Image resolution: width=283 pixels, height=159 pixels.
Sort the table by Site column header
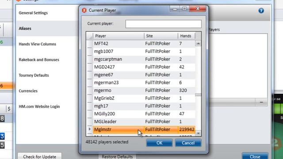[161, 36]
